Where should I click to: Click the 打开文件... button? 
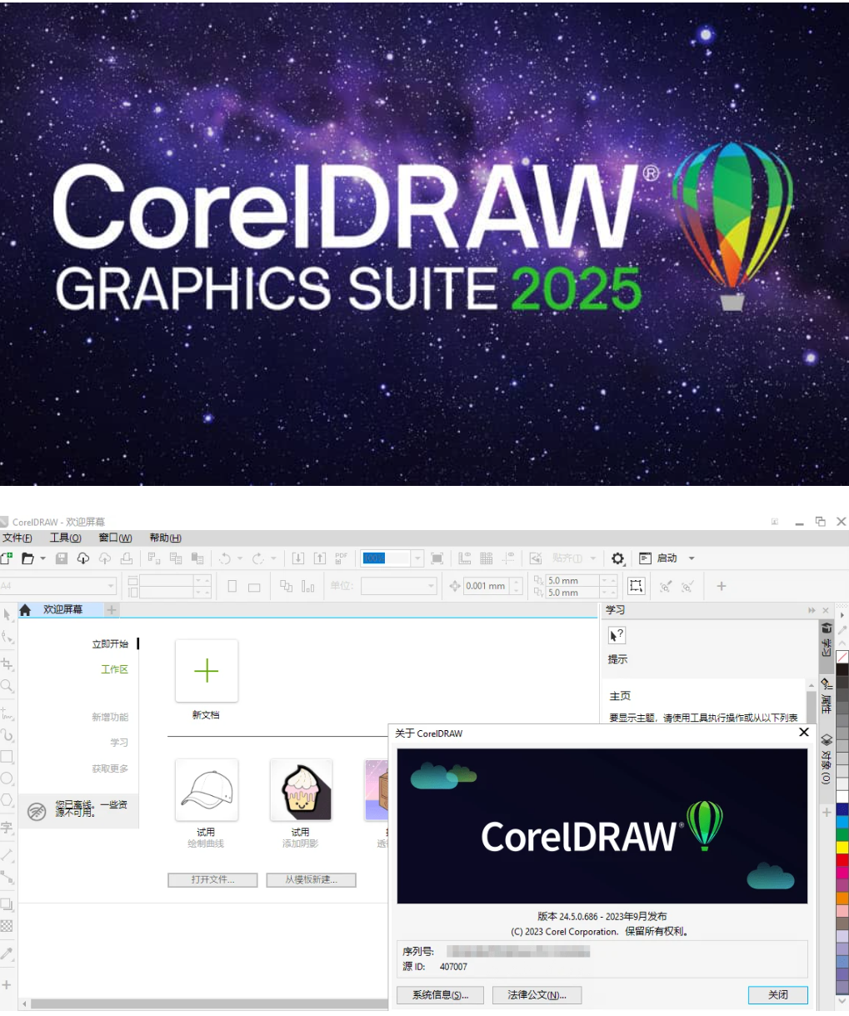[212, 879]
